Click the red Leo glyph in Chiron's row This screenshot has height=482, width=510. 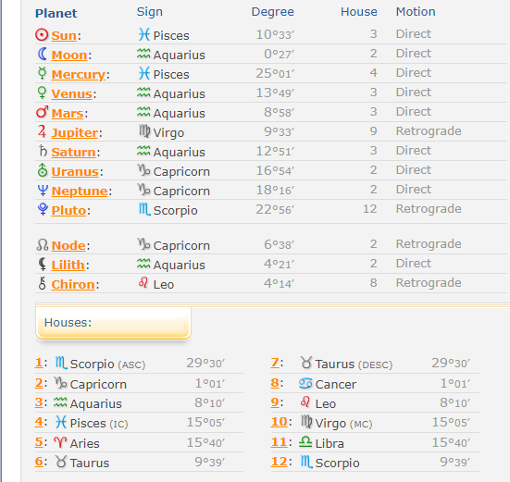pos(143,283)
